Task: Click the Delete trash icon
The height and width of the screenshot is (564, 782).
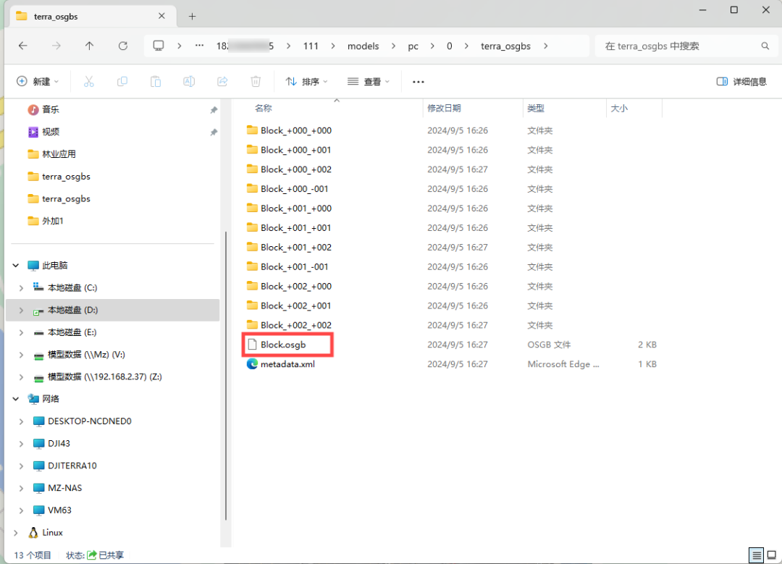Action: coord(256,81)
